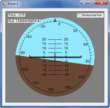Click the left 20 degree pitch ladder label
The width and height of the screenshot is (110, 108).
(x=44, y=39)
